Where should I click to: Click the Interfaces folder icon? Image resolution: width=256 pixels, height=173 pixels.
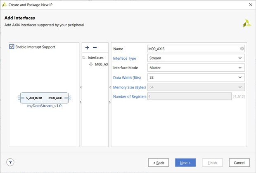pos(84,58)
